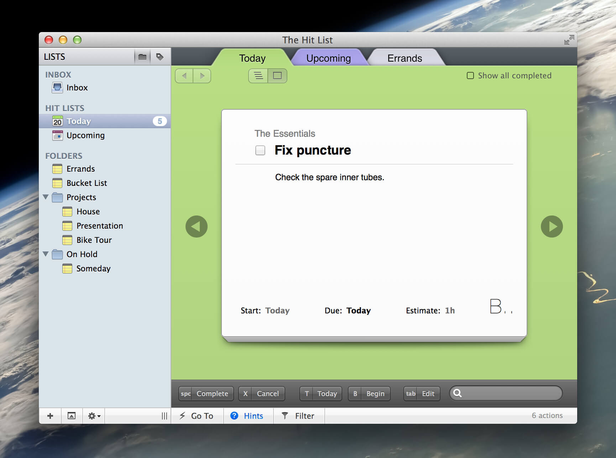Collapse the On Hold folder

(46, 254)
